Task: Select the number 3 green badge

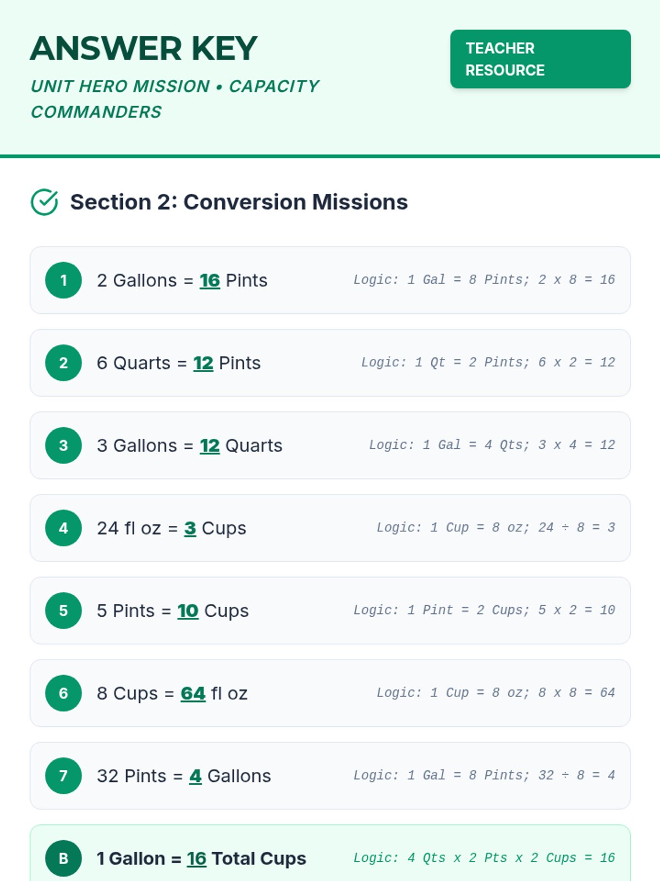Action: pyautogui.click(x=63, y=445)
